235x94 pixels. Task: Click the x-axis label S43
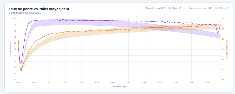(81, 83)
